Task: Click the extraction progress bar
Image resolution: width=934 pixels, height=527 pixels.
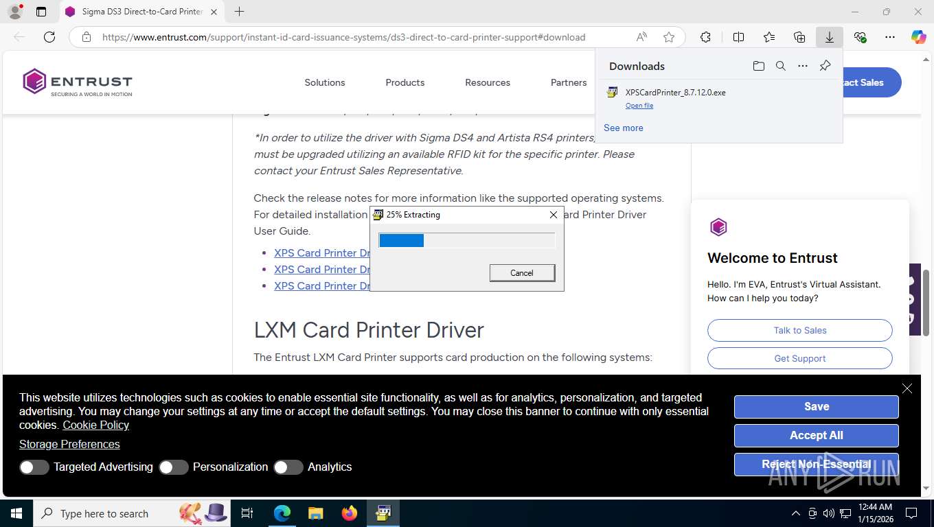Action: 467,240
